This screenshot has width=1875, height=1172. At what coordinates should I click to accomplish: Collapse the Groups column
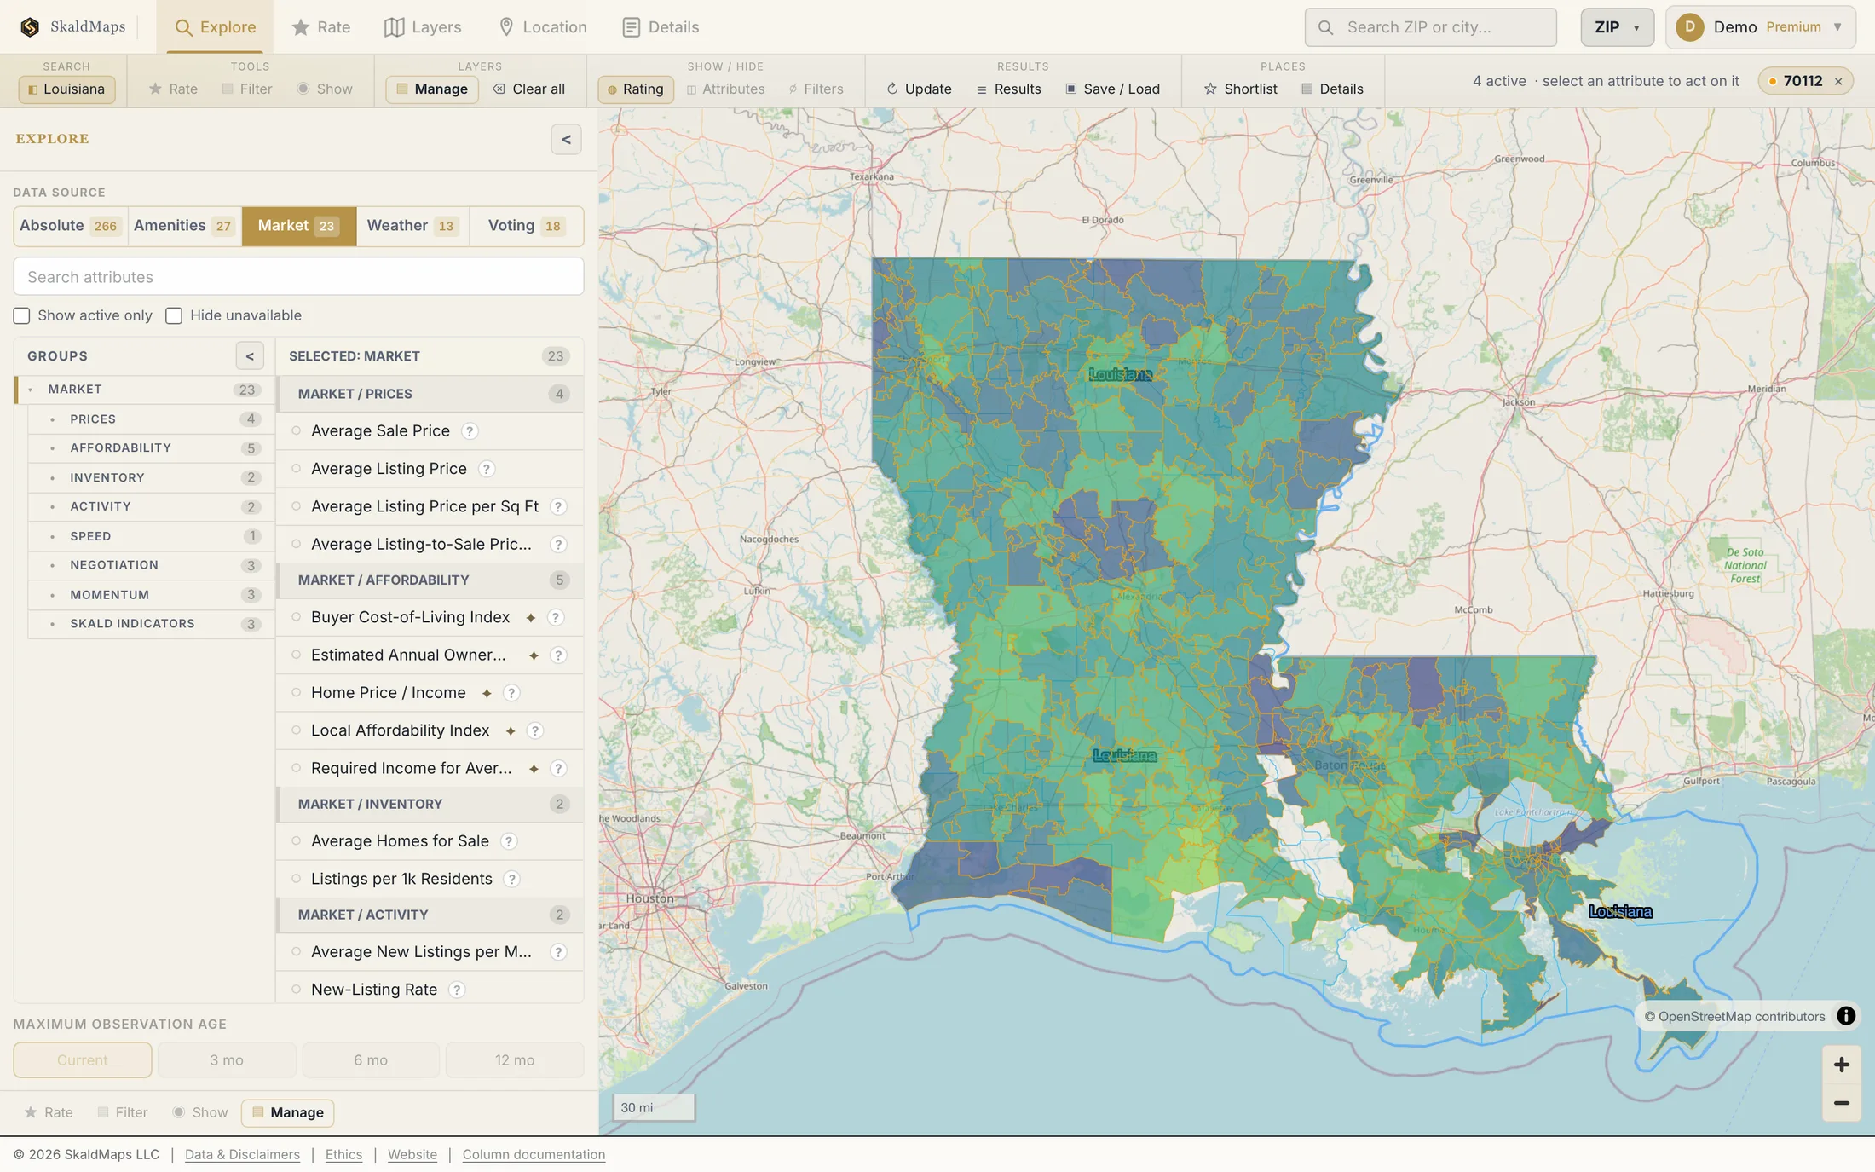coord(250,356)
